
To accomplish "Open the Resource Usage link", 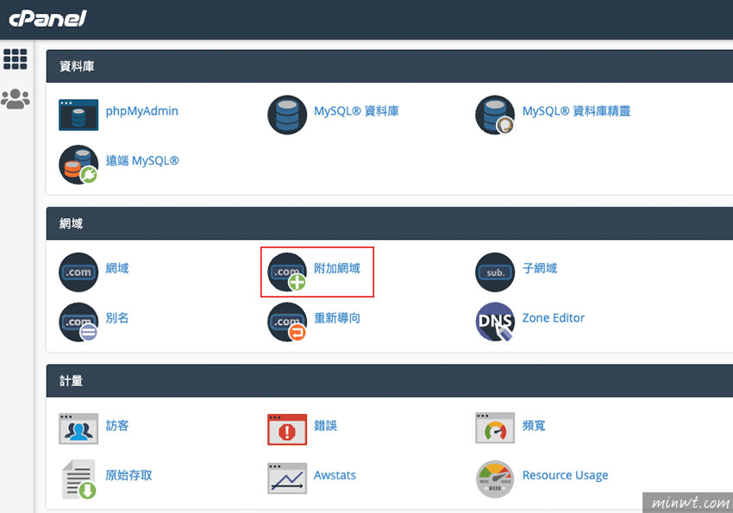I will tap(565, 475).
